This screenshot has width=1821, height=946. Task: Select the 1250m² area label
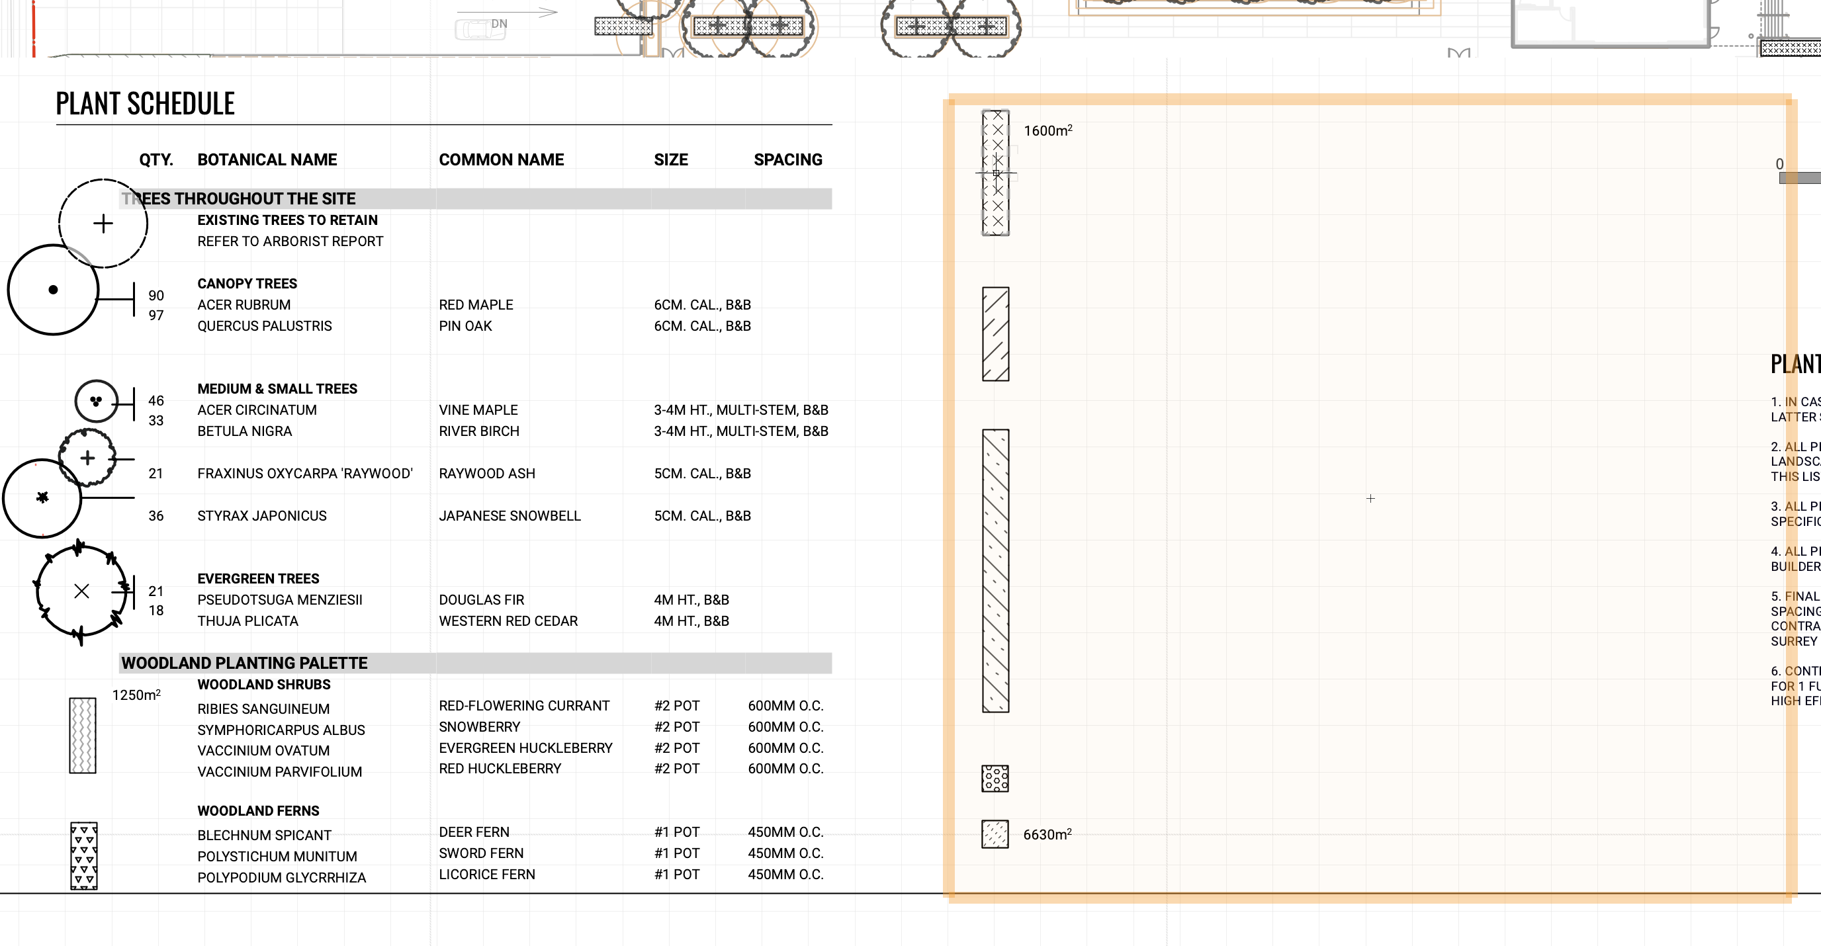point(136,695)
